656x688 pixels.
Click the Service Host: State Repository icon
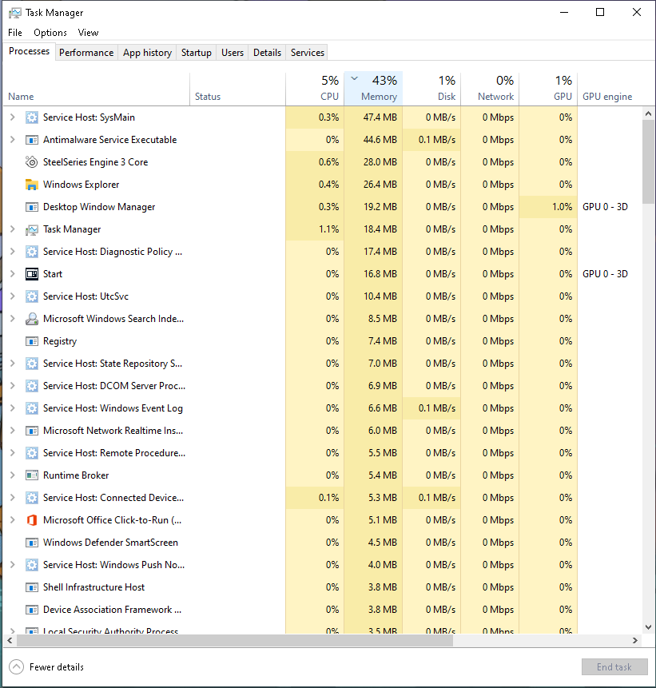click(x=32, y=364)
